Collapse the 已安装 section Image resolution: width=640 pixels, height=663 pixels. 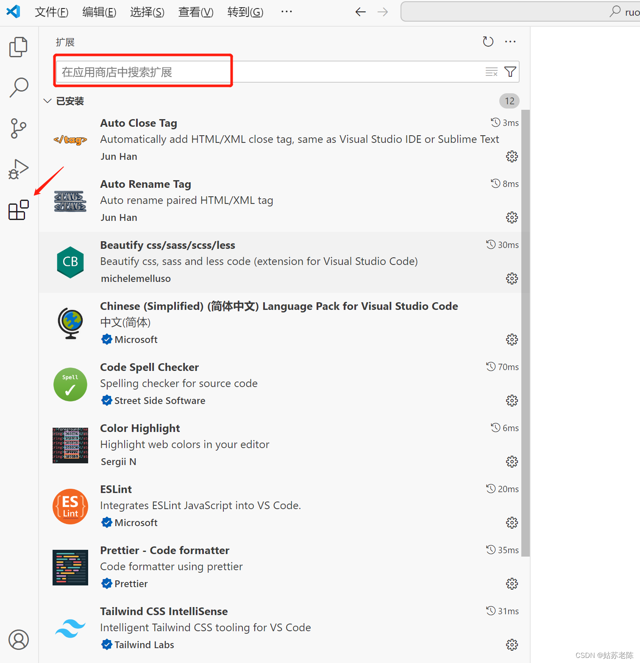pyautogui.click(x=47, y=101)
